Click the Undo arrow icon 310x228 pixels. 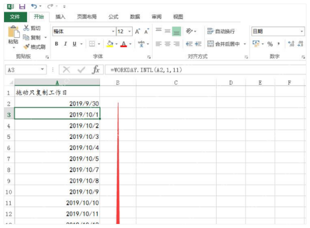(x=34, y=6)
